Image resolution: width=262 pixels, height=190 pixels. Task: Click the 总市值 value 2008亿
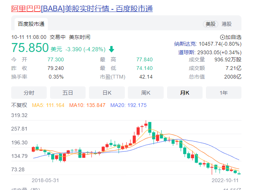pos(233,77)
